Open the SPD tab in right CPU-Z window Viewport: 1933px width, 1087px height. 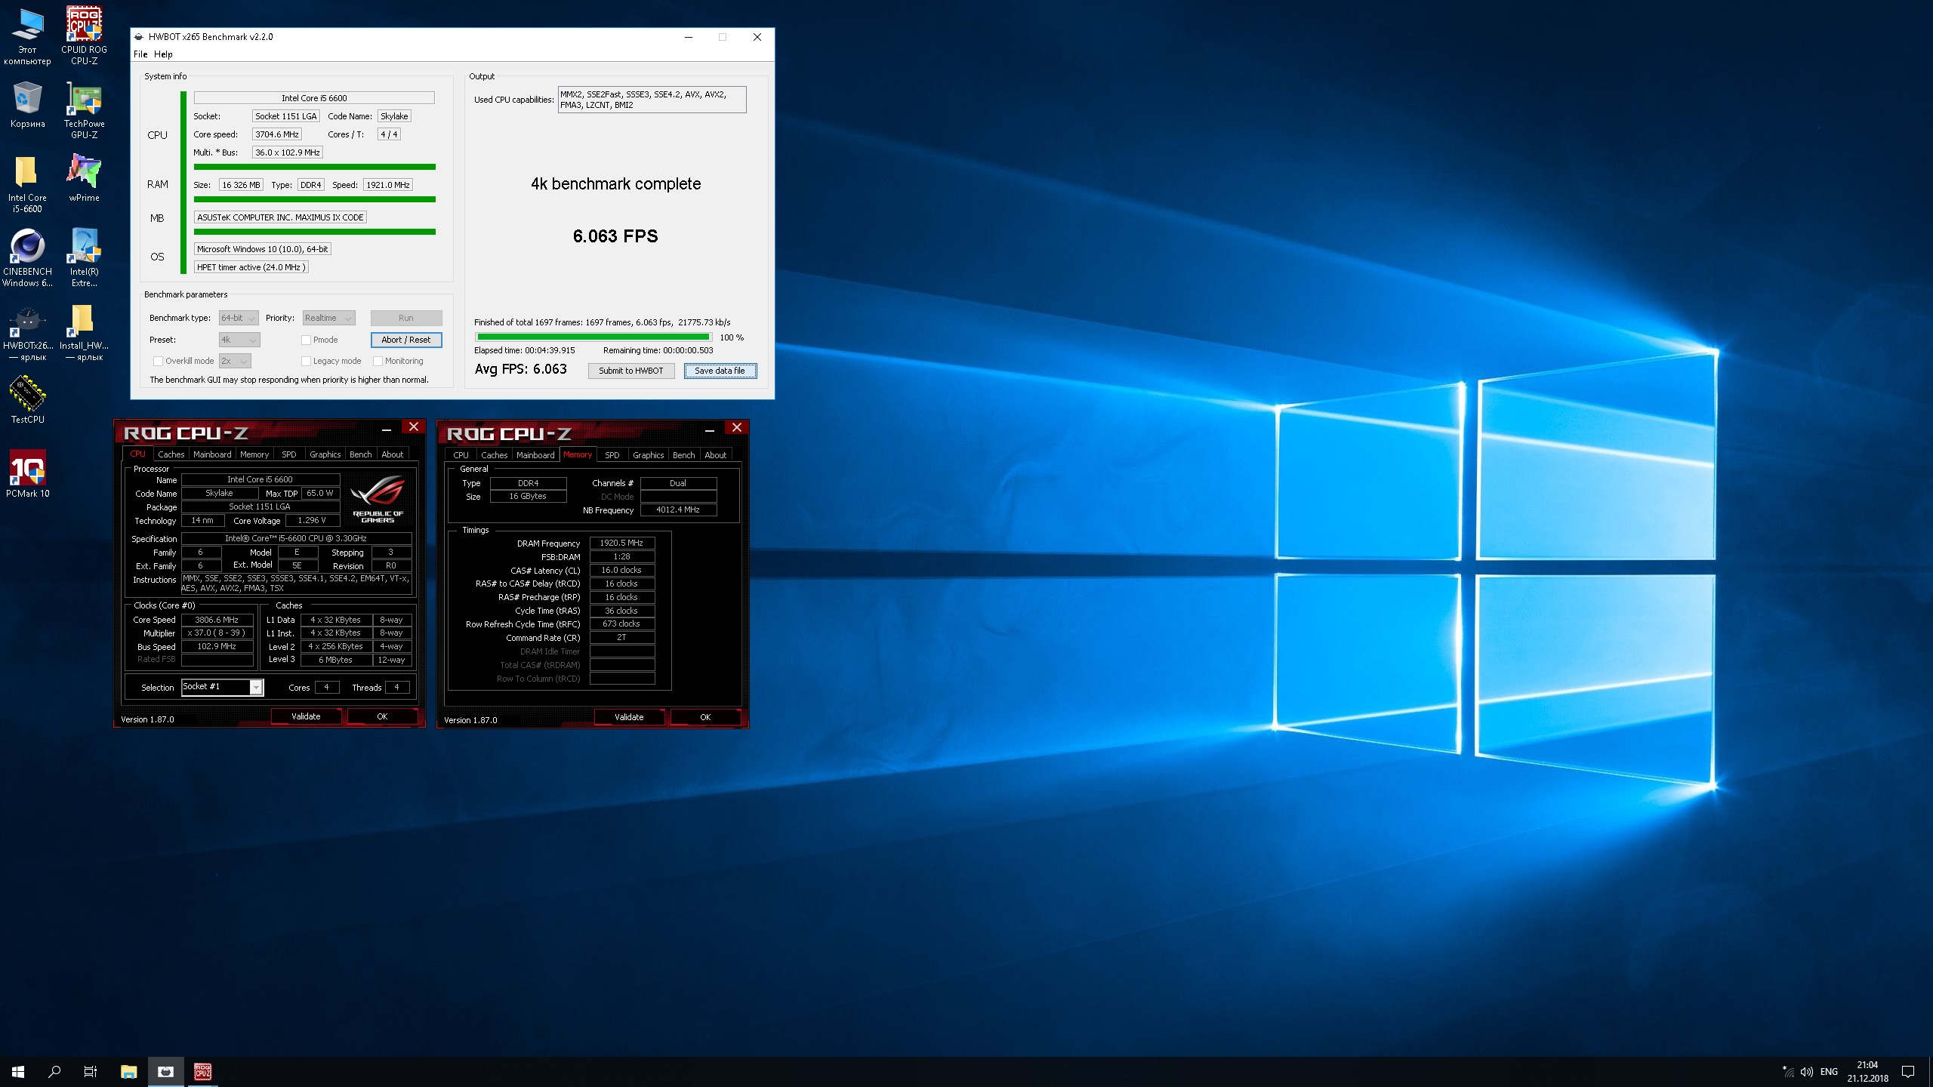click(612, 455)
